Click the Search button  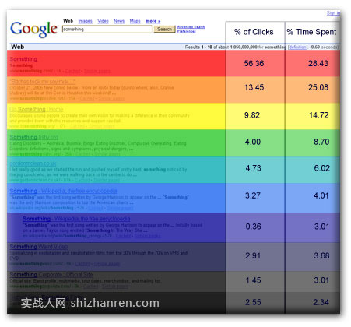point(164,29)
